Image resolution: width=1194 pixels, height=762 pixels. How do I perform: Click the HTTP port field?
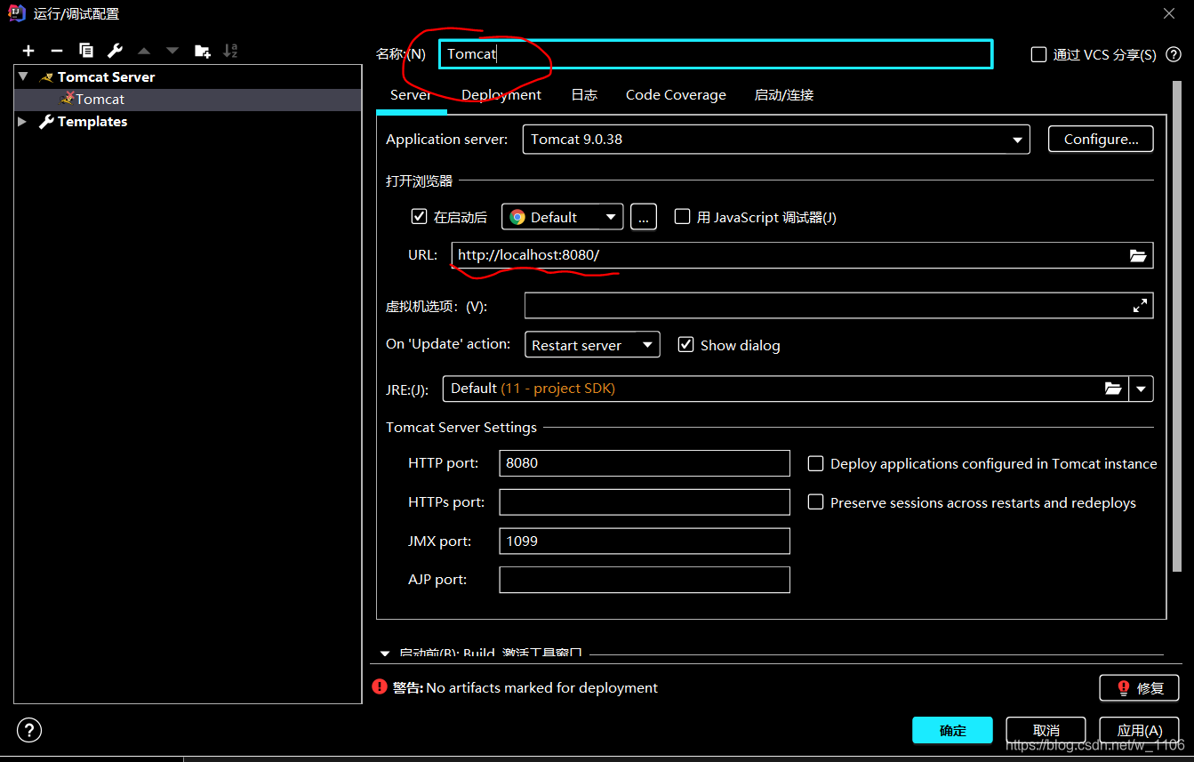click(x=645, y=463)
